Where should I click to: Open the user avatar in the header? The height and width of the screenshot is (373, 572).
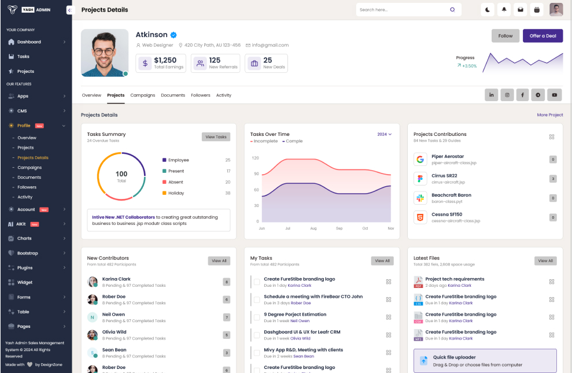(x=556, y=10)
